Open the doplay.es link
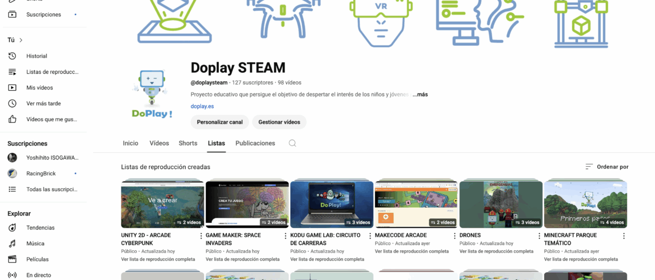The image size is (655, 280). (202, 106)
